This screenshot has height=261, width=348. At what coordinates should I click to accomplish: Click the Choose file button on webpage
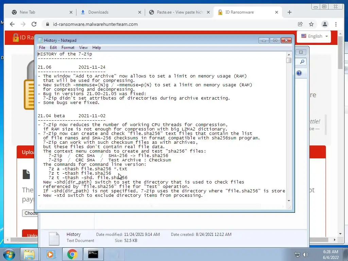point(30,213)
